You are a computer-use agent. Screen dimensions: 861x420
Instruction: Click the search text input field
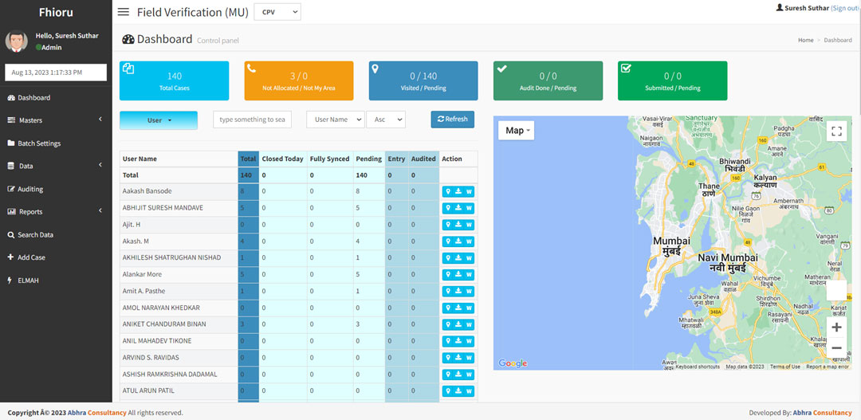tap(252, 120)
